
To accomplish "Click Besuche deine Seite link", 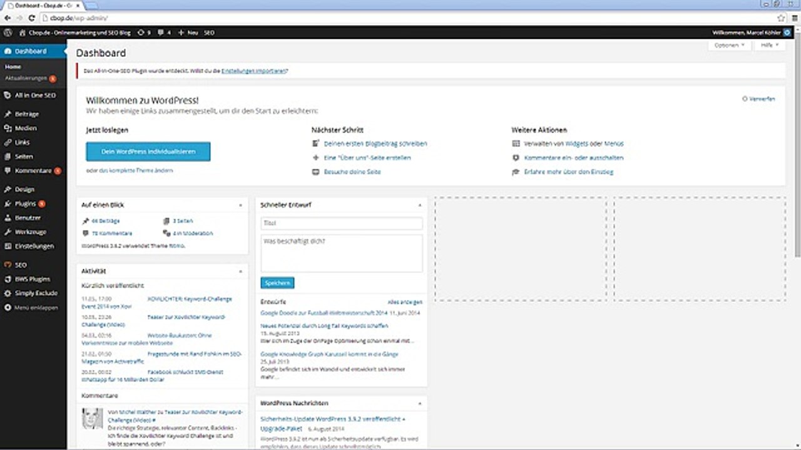I will [352, 172].
